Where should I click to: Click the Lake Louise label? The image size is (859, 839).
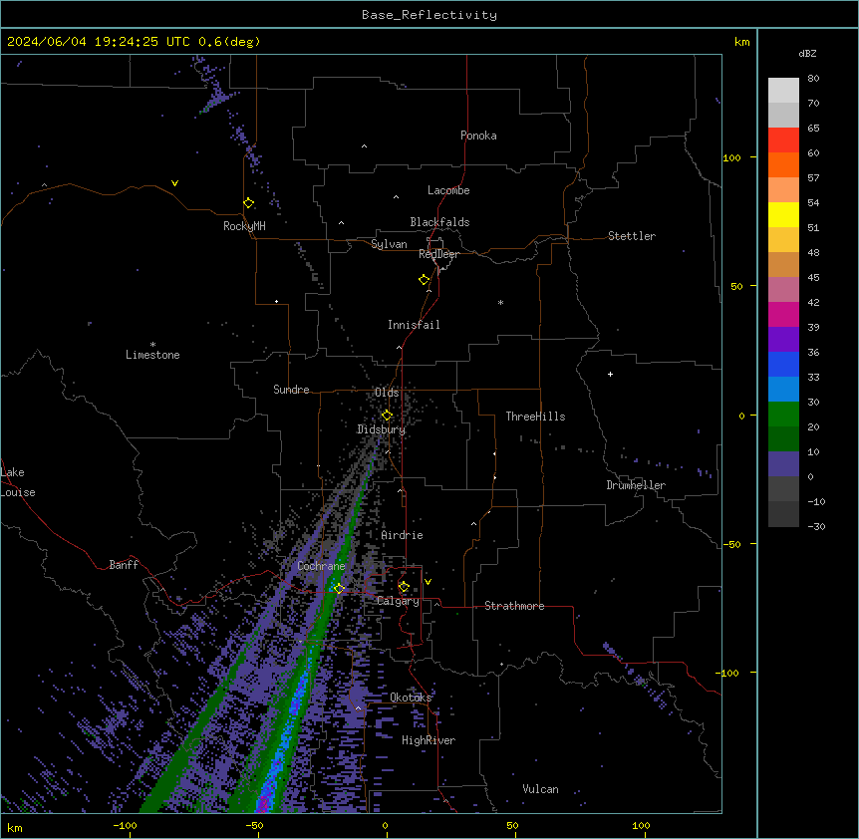click(x=18, y=482)
